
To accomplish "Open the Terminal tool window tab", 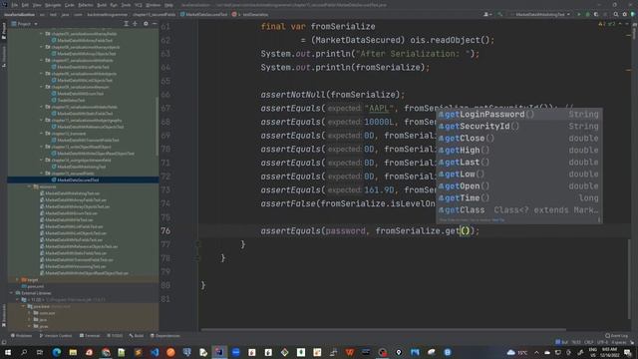I will point(90,336).
